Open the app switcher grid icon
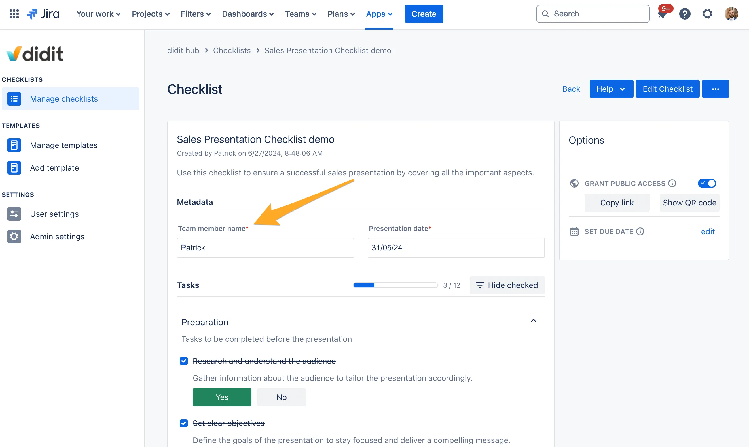The height and width of the screenshot is (447, 749). pos(14,14)
